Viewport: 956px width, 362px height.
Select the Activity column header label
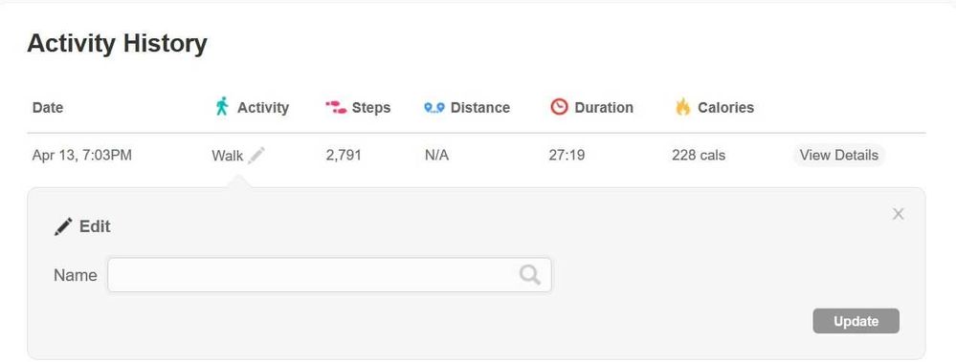pyautogui.click(x=263, y=108)
